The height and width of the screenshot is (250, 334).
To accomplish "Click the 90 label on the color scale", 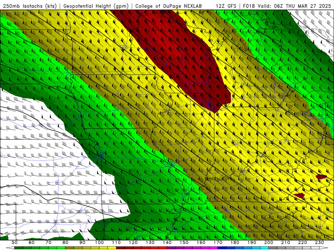I will point(82,242).
